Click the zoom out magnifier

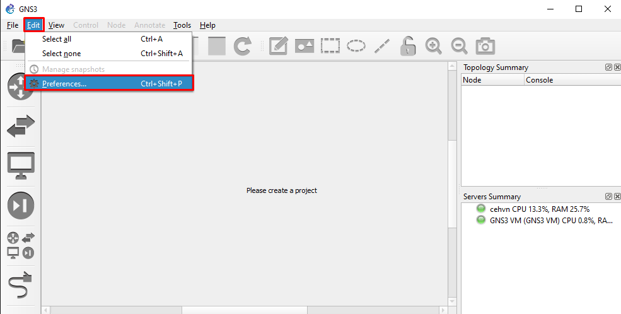[460, 46]
